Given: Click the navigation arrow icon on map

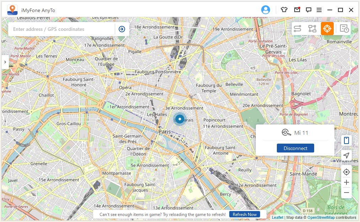Looking at the screenshot, I should [x=346, y=155].
